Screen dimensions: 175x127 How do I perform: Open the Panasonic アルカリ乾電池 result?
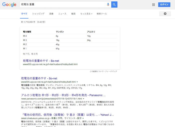[63, 95]
